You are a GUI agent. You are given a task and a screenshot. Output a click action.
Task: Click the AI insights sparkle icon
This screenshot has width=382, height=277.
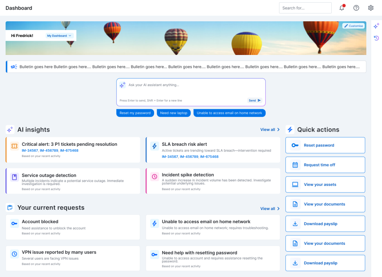click(10, 130)
